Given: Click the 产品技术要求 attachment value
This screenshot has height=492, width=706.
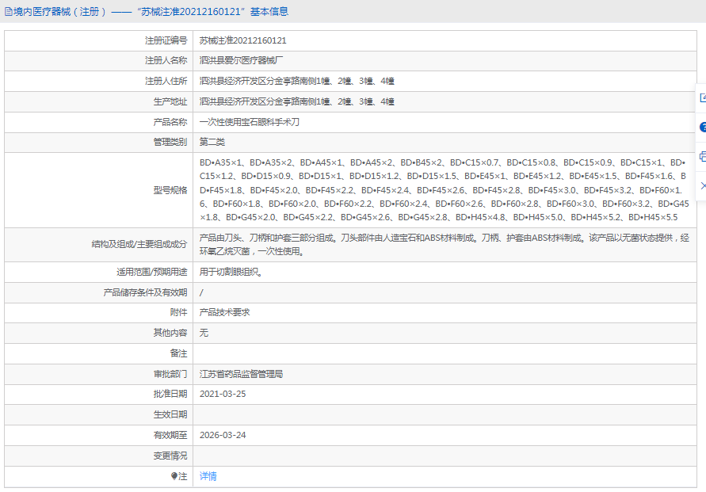Looking at the screenshot, I should tap(224, 313).
